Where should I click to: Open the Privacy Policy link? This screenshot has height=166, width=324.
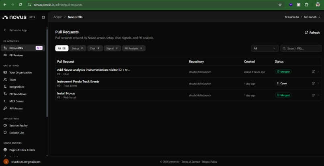(209, 162)
